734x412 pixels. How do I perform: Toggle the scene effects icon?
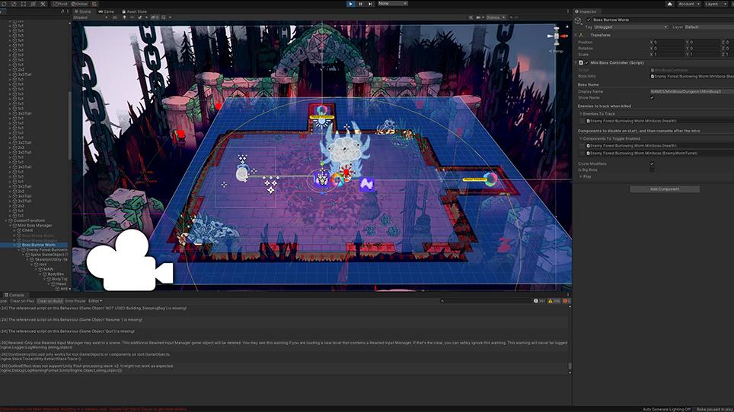139,17
